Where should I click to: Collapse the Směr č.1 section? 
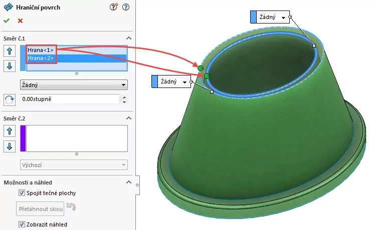tap(129, 38)
